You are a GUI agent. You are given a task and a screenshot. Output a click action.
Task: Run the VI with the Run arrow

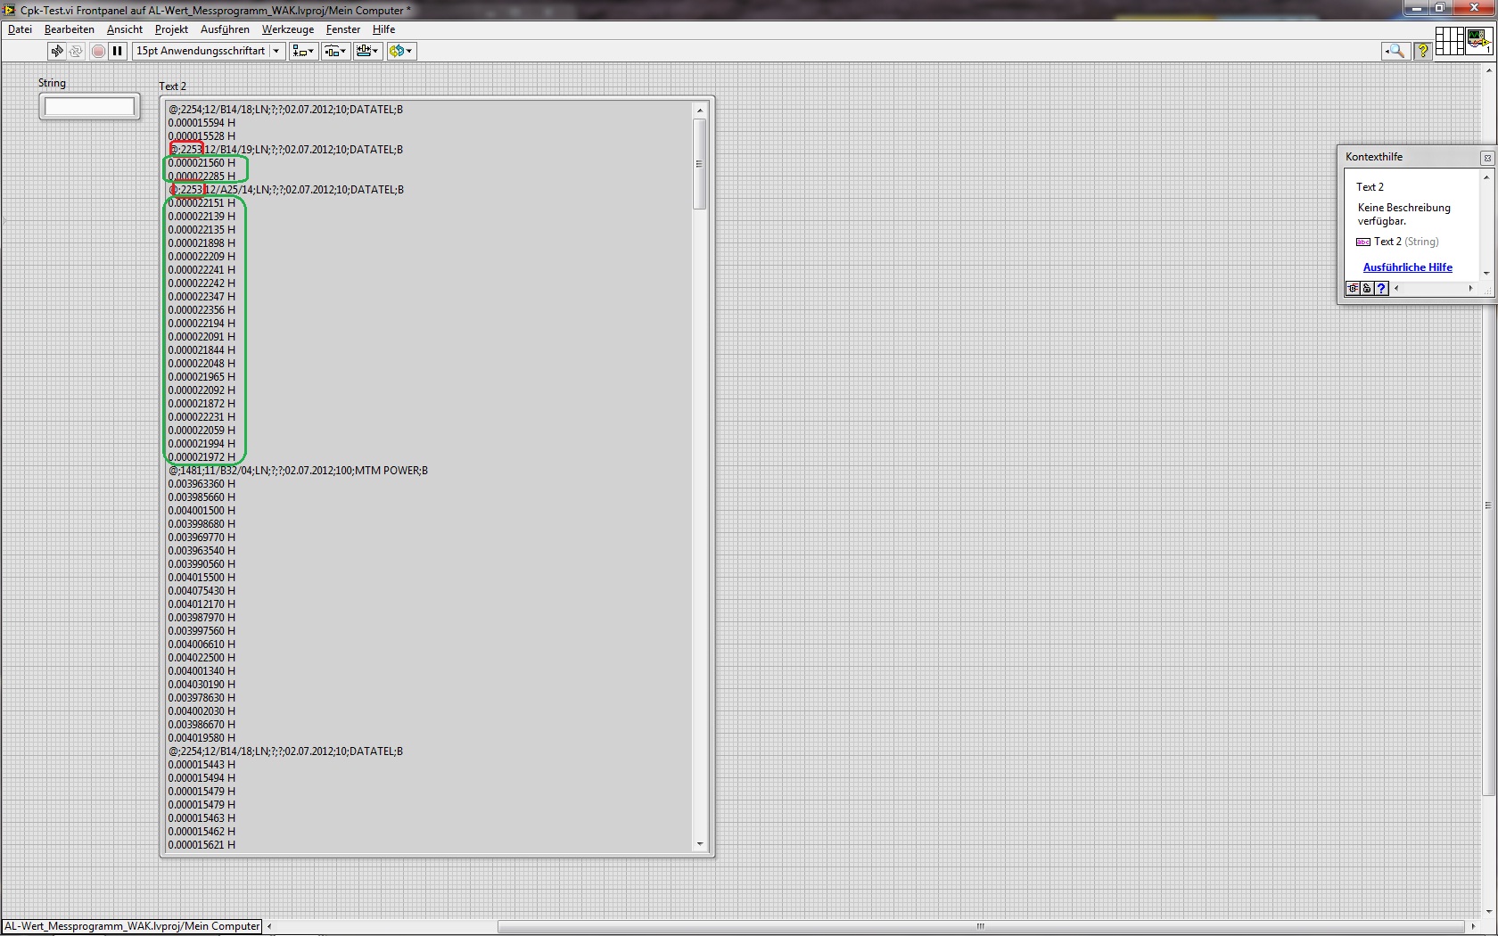pyautogui.click(x=57, y=51)
